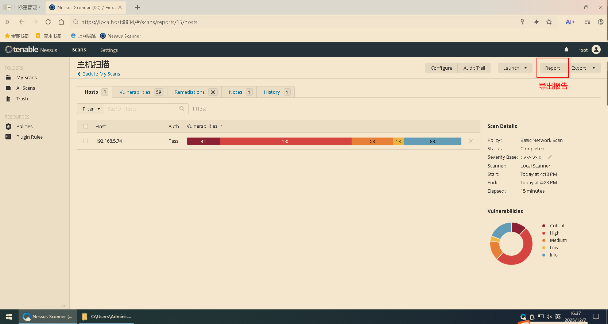This screenshot has width=608, height=324.
Task: Click the search magnifier in Search Hosts
Action: pos(182,109)
